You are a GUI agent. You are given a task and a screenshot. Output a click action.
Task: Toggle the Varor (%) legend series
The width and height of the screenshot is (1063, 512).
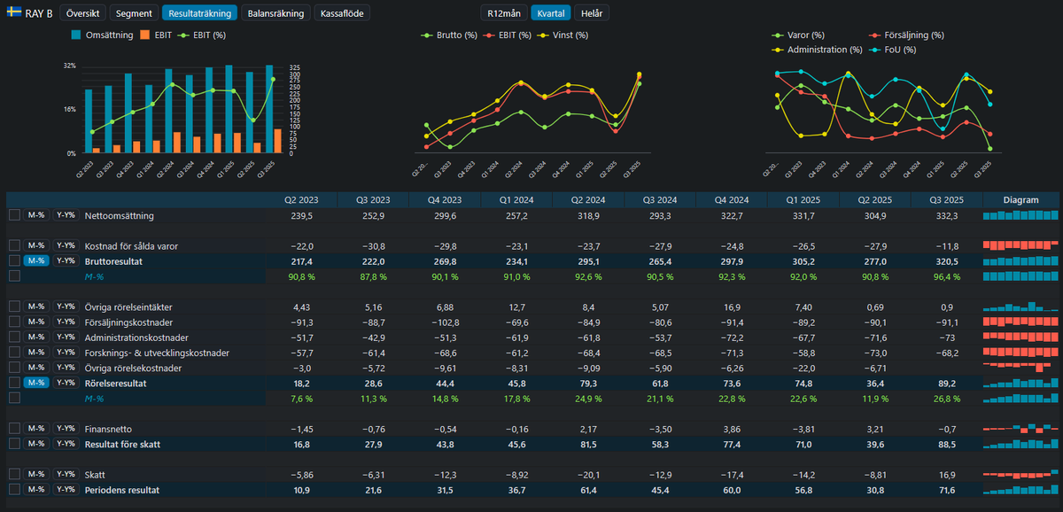tap(800, 35)
